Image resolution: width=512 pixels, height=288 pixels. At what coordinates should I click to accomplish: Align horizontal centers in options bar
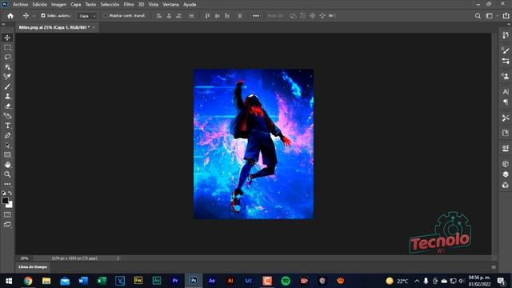[x=169, y=16]
